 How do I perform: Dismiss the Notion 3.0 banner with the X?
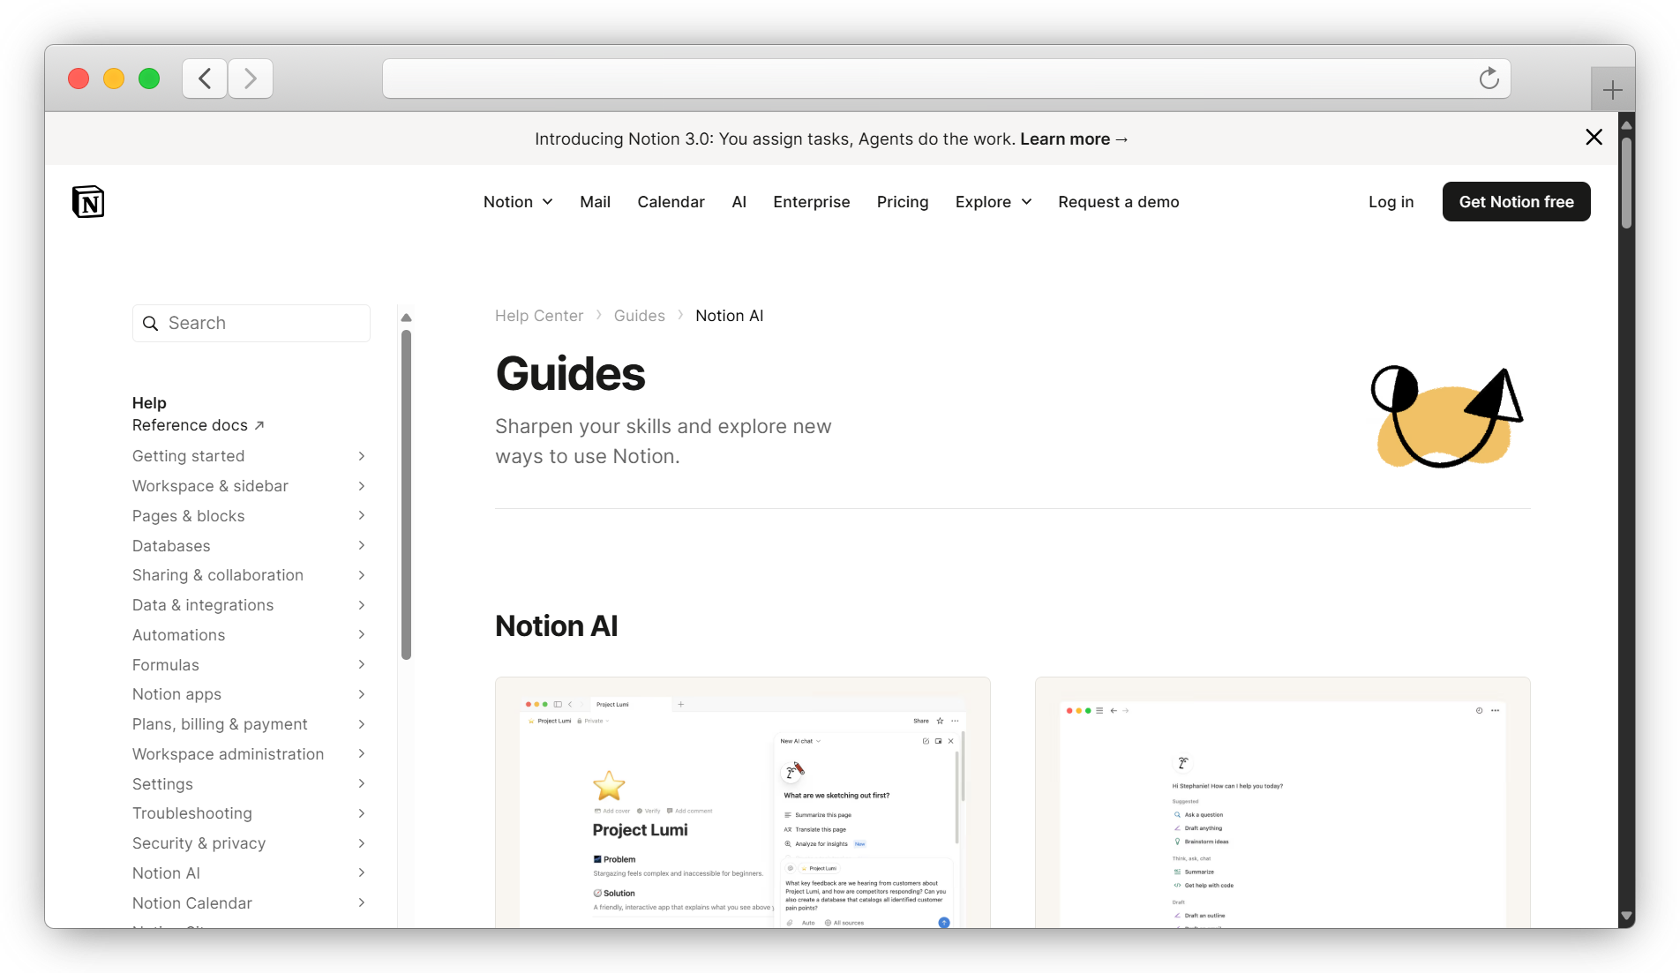click(x=1593, y=138)
